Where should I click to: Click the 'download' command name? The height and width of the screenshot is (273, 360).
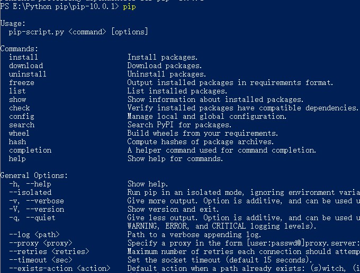pyautogui.click(x=25, y=65)
